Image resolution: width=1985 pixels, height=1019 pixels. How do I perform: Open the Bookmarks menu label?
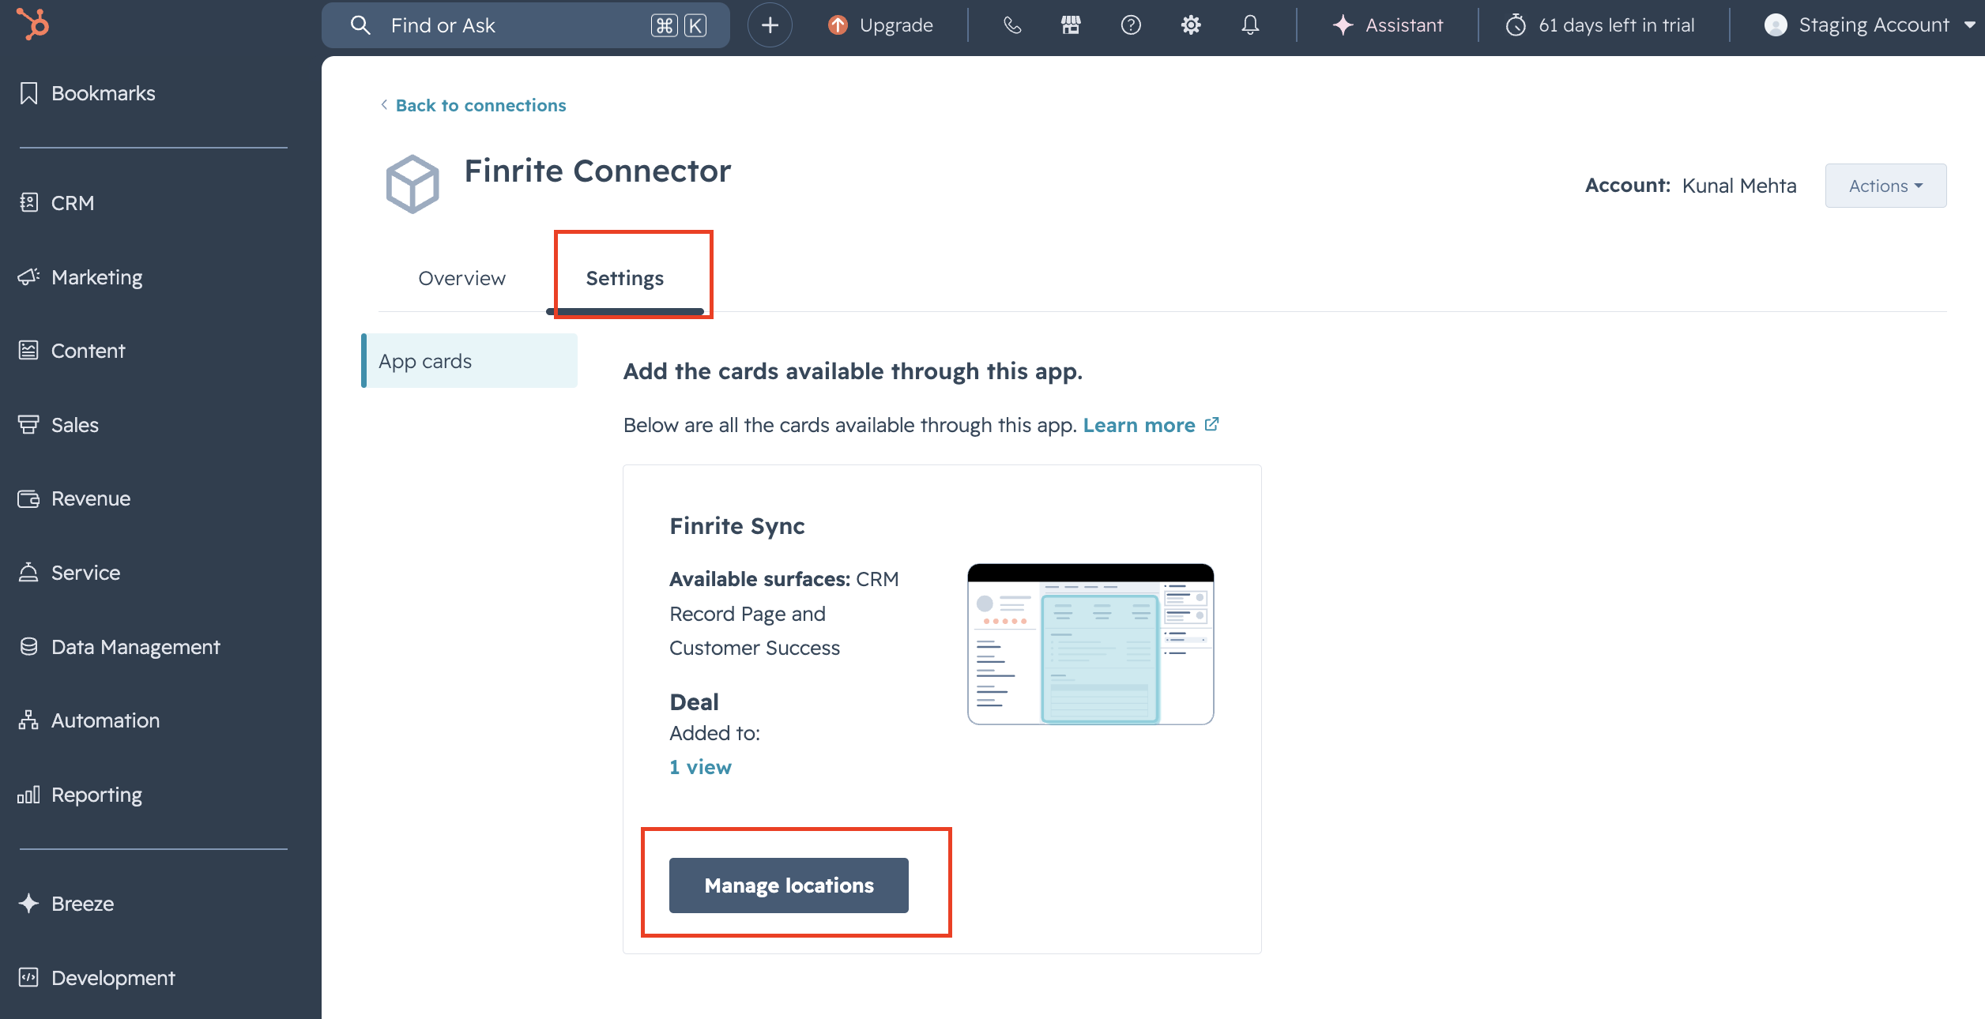coord(104,93)
